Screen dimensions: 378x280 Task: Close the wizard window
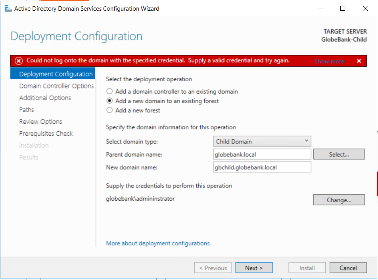[365, 8]
